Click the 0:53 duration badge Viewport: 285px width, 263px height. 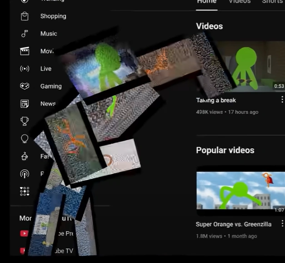coord(279,86)
